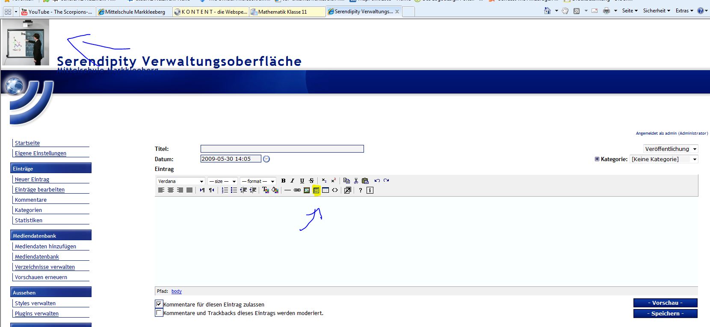Switch to Mittelschule Markkleeberg browser tab
The image size is (710, 327).
pos(134,12)
